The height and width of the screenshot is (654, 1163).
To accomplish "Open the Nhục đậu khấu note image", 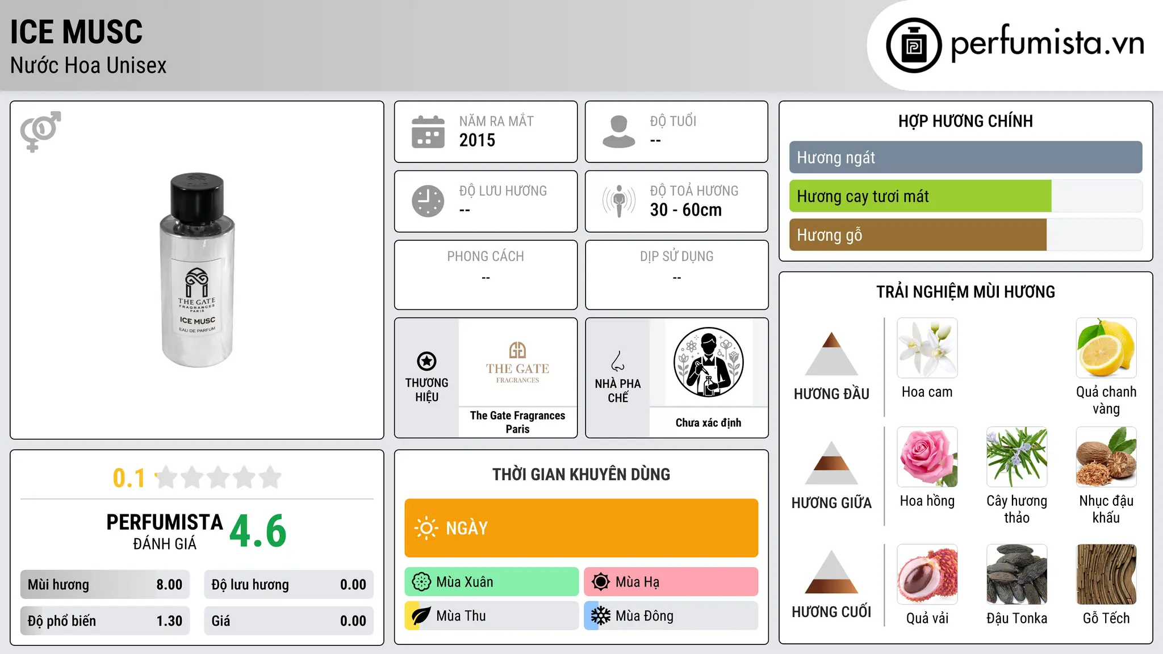I will click(x=1106, y=457).
